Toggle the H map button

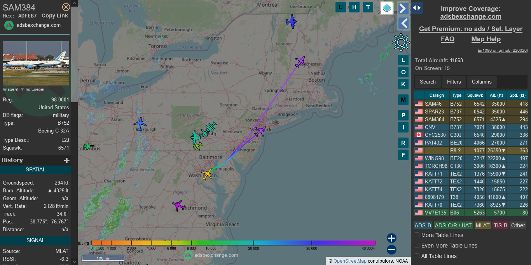click(354, 7)
